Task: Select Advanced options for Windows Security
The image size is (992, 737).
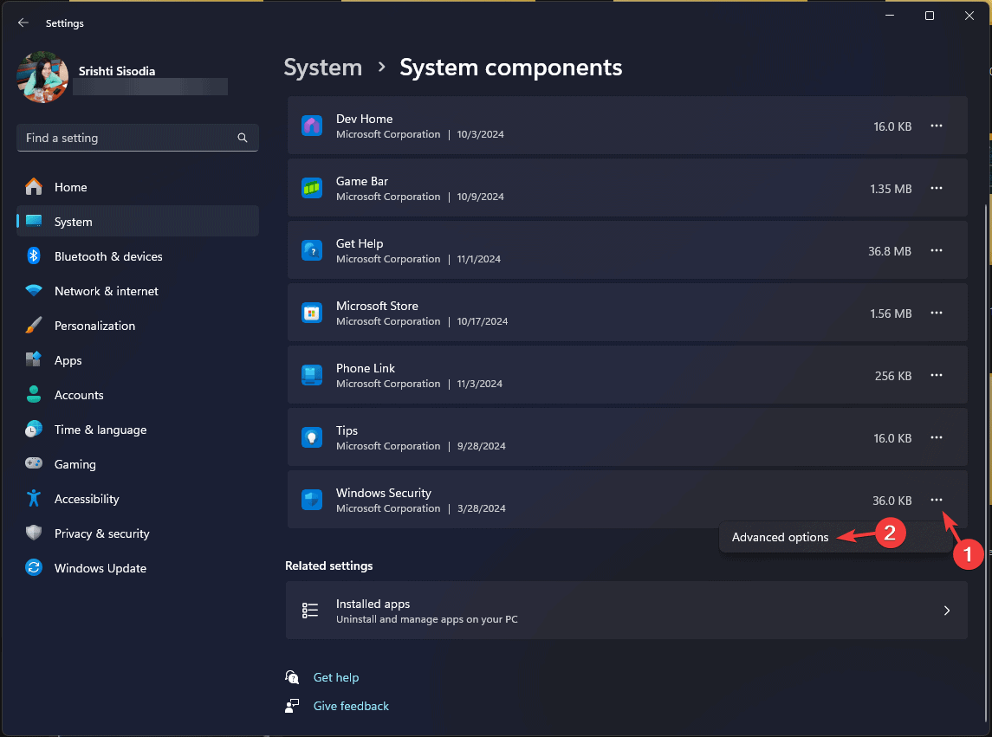Action: (780, 537)
